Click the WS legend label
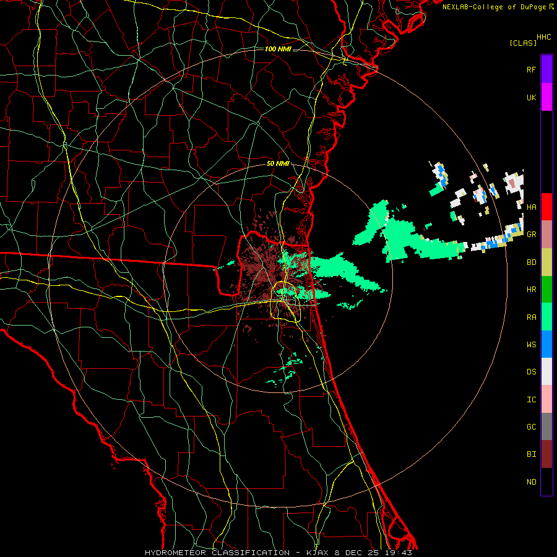Image resolution: width=557 pixels, height=557 pixels. tap(531, 345)
